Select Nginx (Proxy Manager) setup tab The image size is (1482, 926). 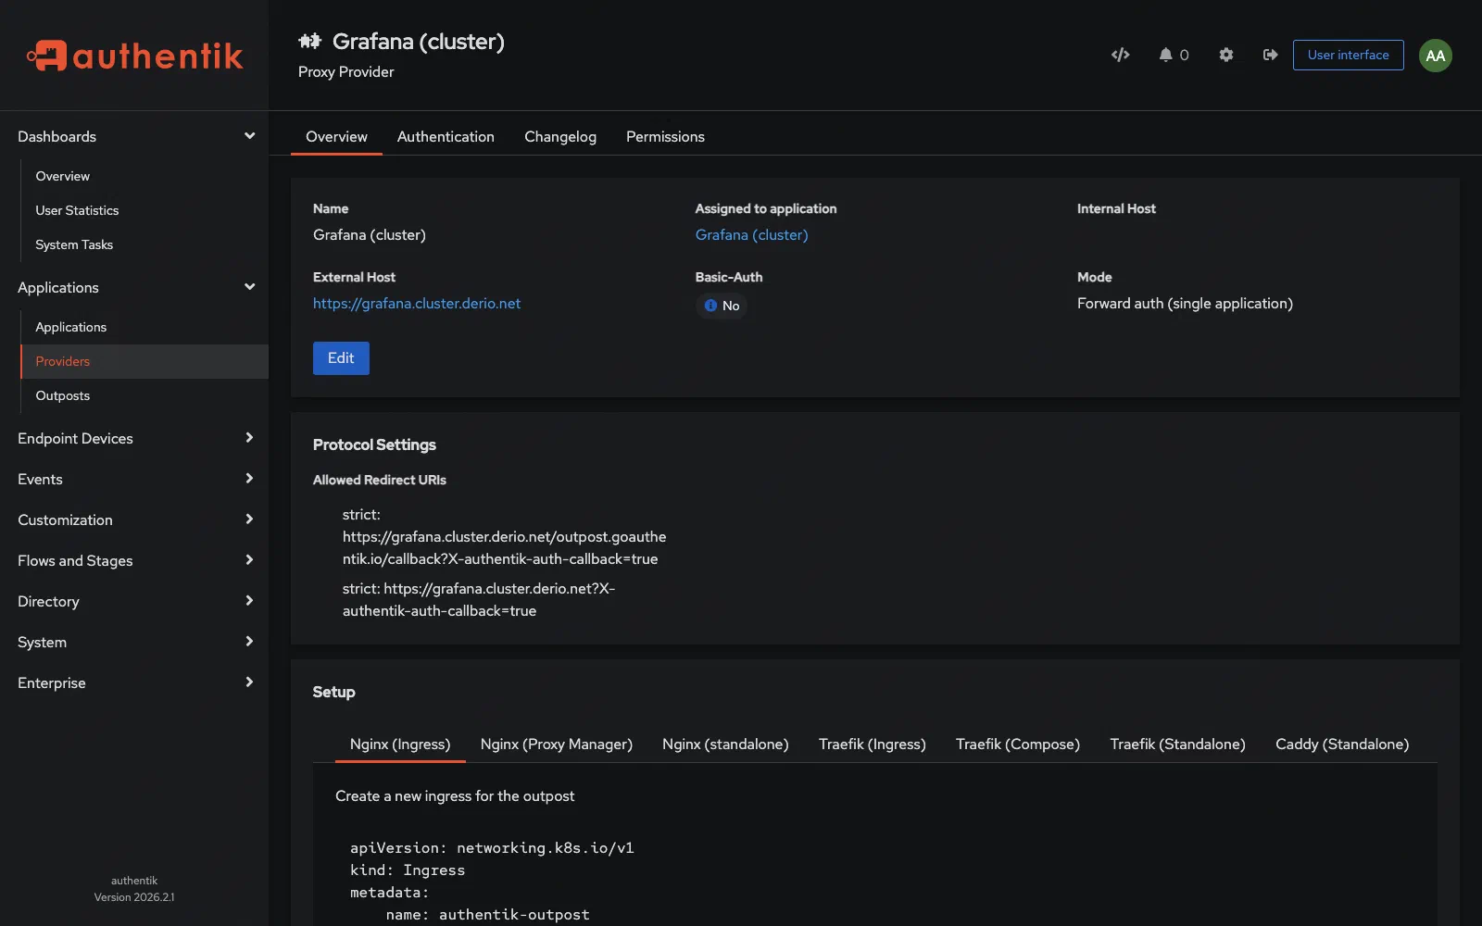pos(557,744)
